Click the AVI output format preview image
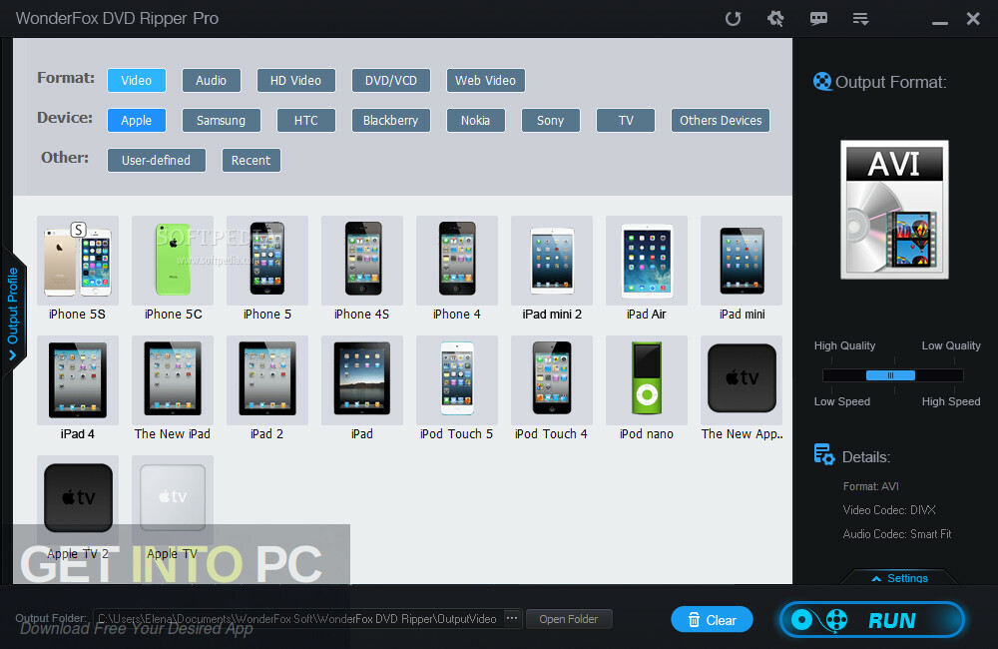 coord(893,210)
